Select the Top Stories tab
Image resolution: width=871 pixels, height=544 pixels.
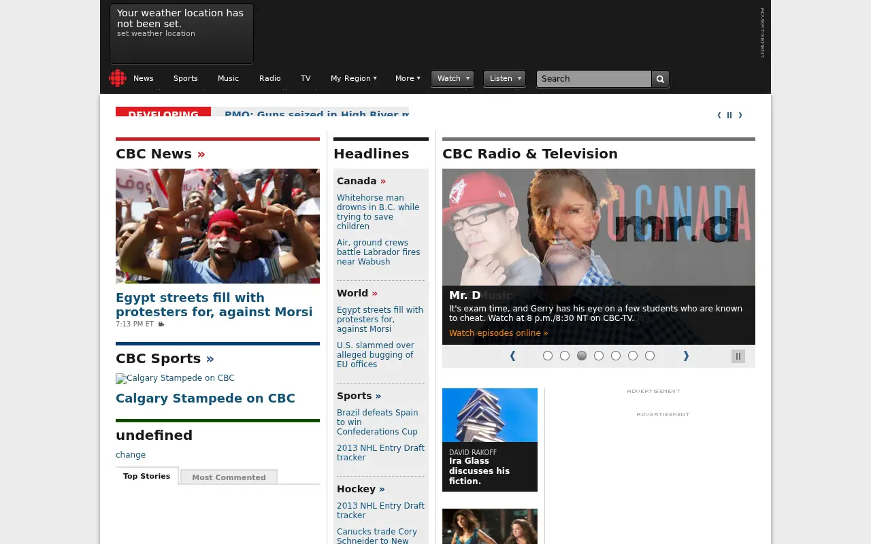pos(147,476)
